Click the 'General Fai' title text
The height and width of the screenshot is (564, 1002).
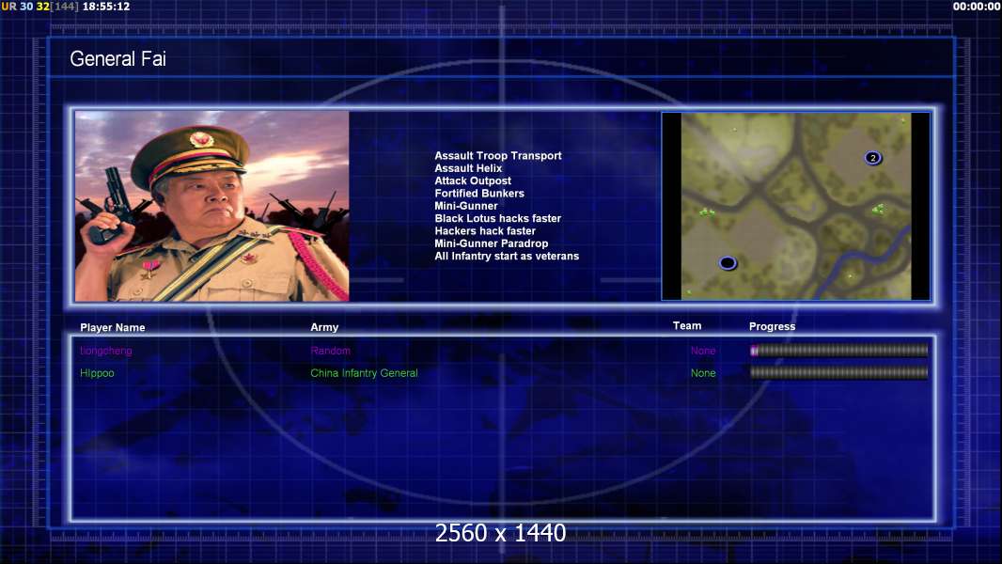pos(118,59)
